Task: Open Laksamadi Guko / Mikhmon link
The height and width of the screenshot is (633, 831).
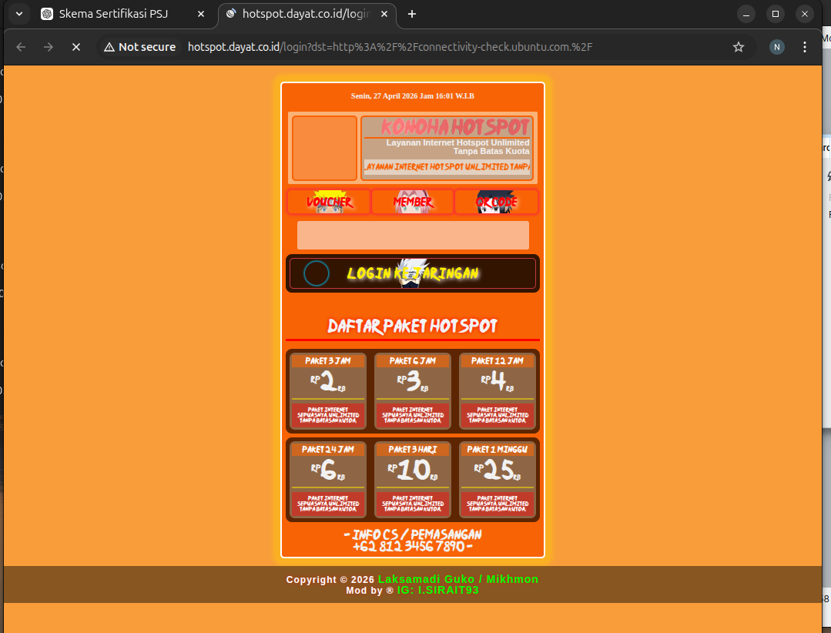Action: coord(458,579)
